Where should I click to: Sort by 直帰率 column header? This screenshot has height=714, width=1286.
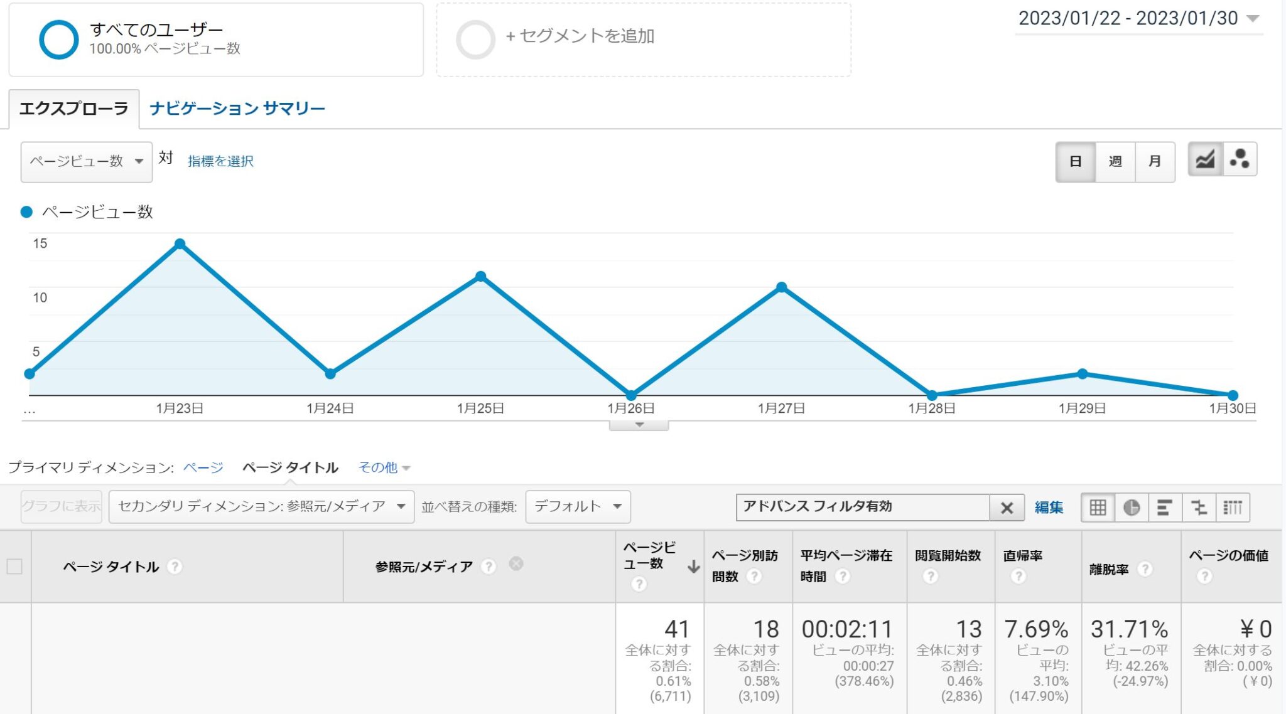1023,555
